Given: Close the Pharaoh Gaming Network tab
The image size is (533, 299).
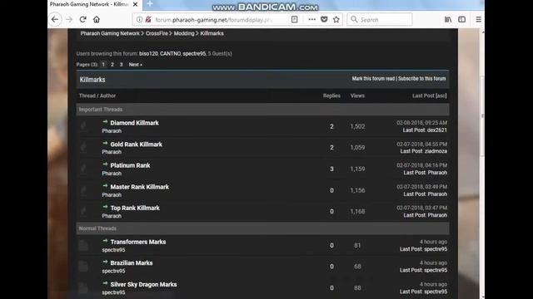Looking at the screenshot, I should [x=135, y=4].
